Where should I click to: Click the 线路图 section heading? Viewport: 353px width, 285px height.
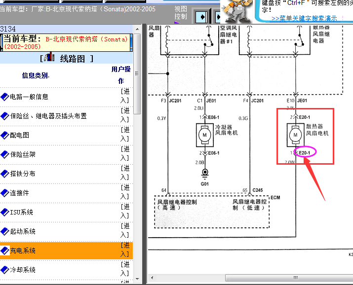[73, 59]
